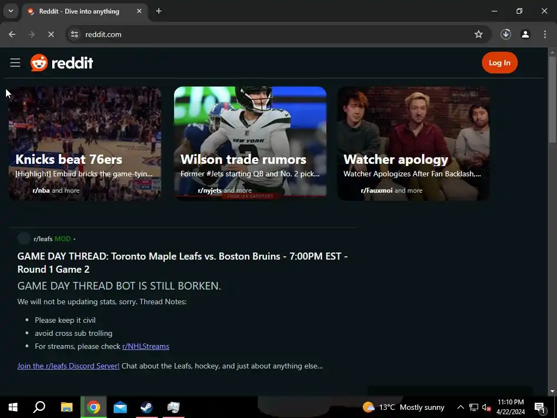Open the Chrome profile icon
The image size is (557, 418).
(525, 34)
